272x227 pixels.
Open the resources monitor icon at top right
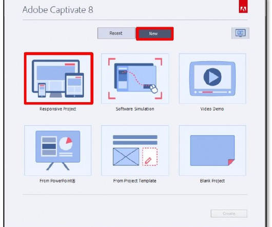(240, 33)
